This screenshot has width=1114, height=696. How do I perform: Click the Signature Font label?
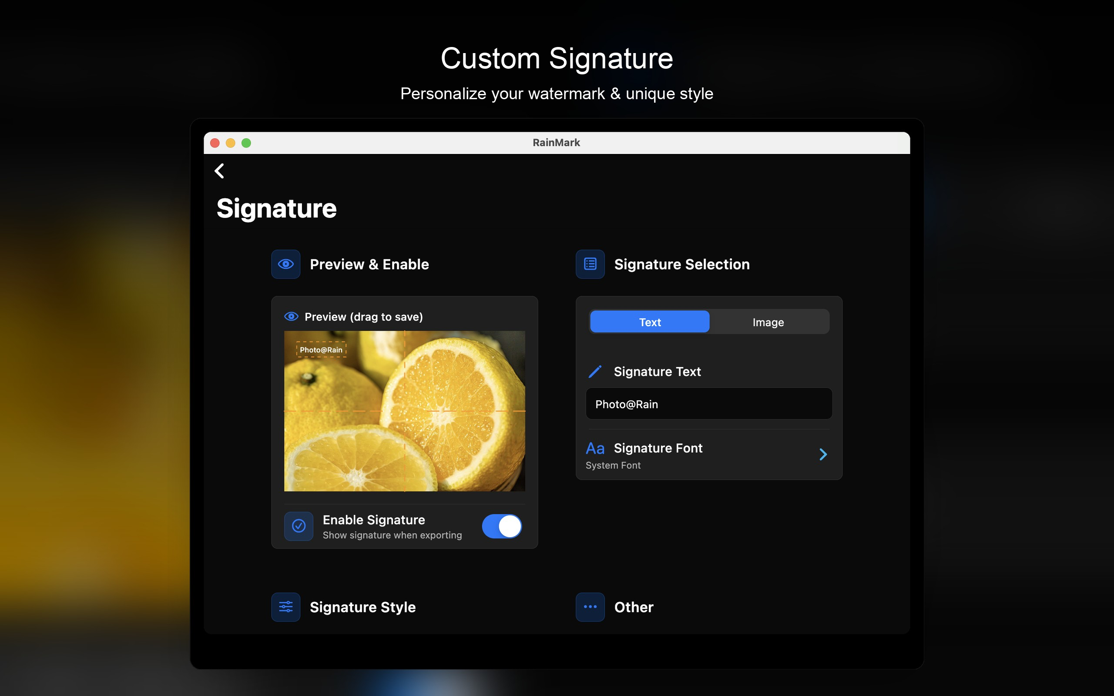[658, 448]
